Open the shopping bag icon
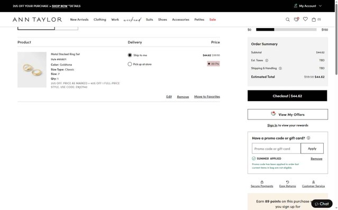This screenshot has height=210, width=338. coord(314,20)
